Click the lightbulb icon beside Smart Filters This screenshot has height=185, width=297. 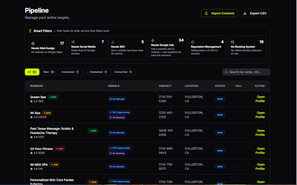[x=30, y=31]
